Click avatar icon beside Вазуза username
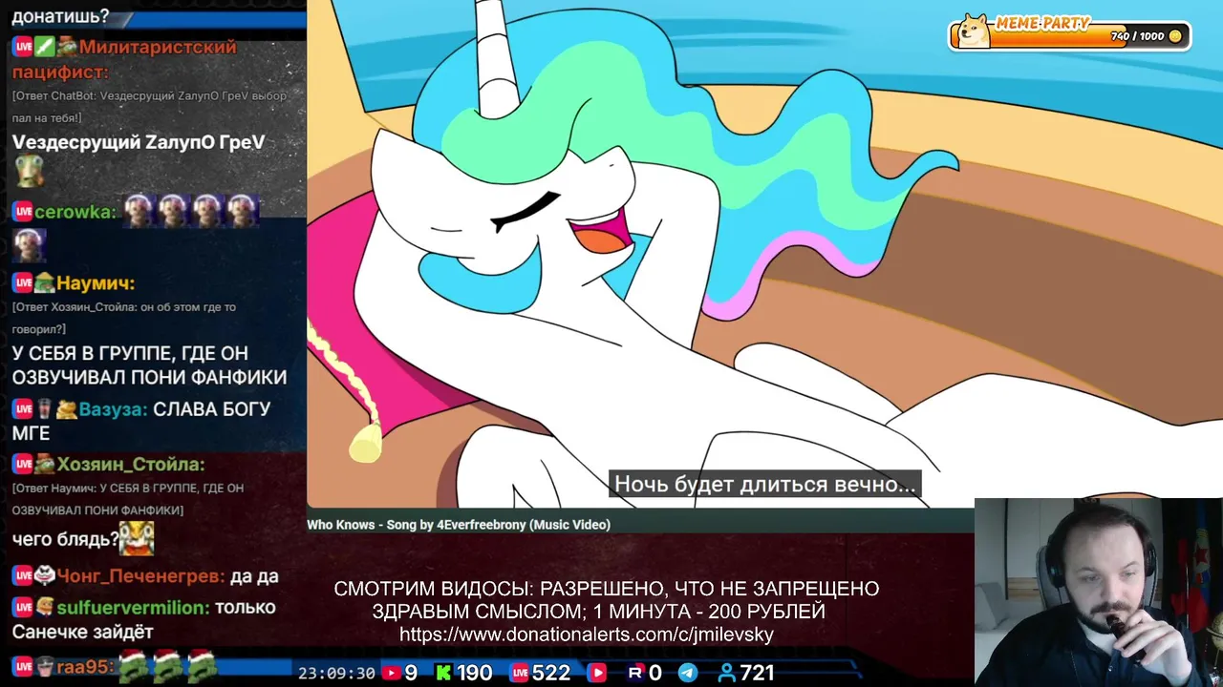 pos(66,409)
